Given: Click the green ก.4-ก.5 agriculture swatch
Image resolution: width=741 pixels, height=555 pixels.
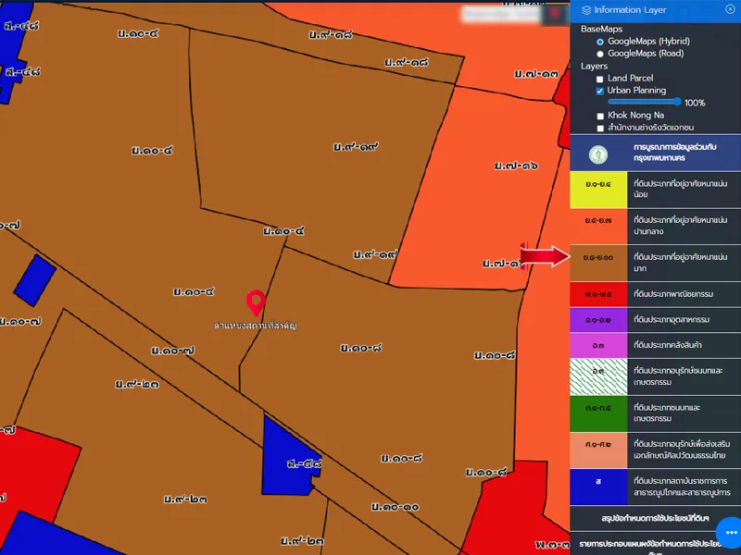Looking at the screenshot, I should (597, 408).
